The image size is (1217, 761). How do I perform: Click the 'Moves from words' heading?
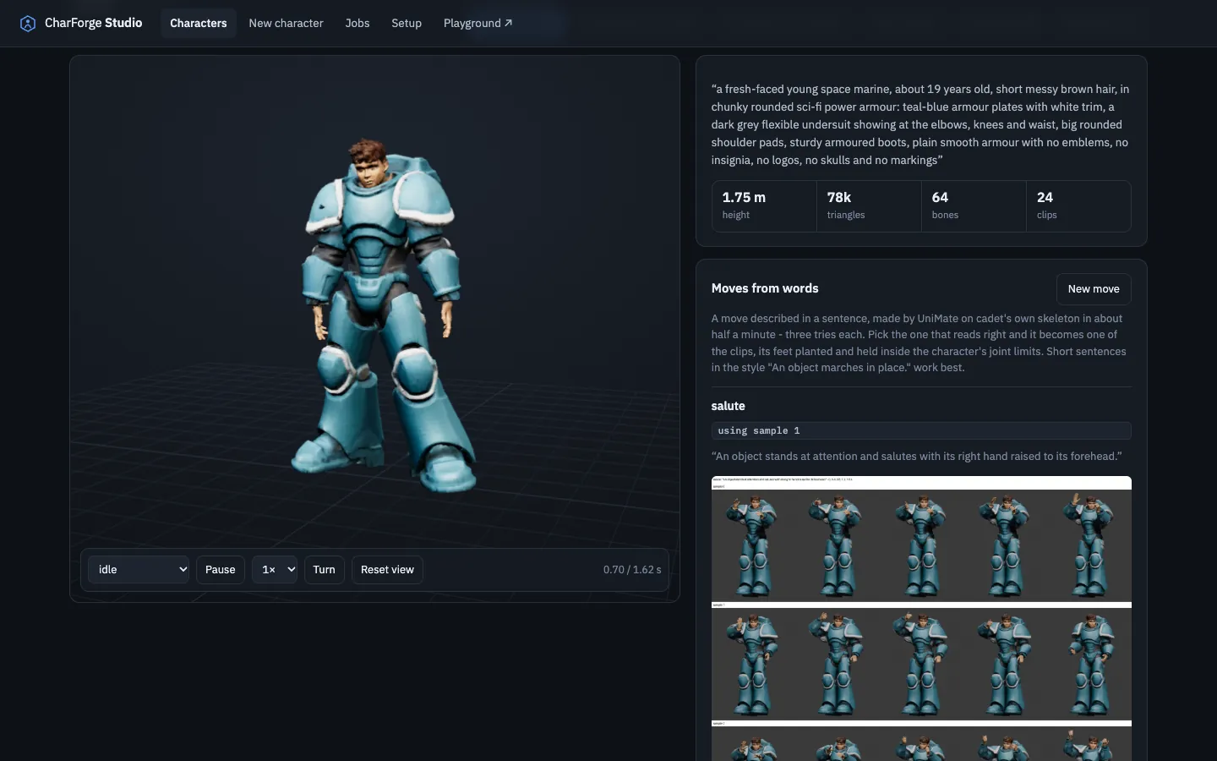coord(765,288)
